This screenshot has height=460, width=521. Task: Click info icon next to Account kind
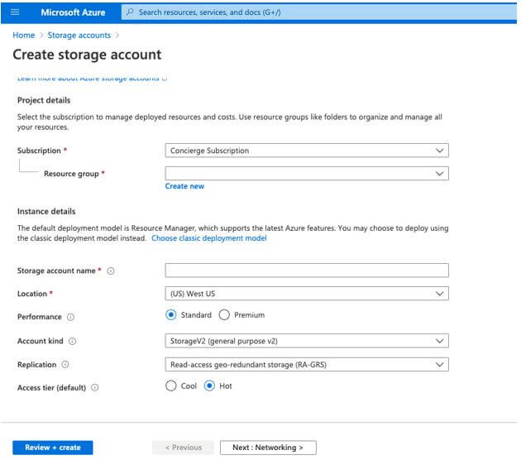(x=73, y=341)
